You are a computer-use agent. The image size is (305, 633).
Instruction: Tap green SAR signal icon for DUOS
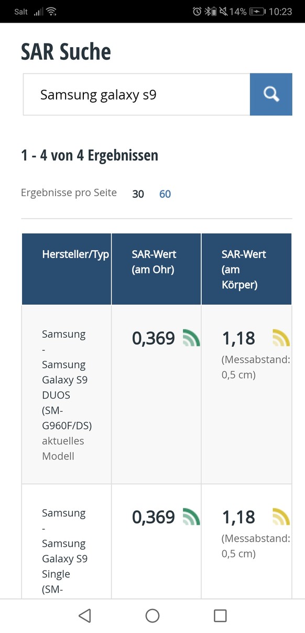(191, 338)
